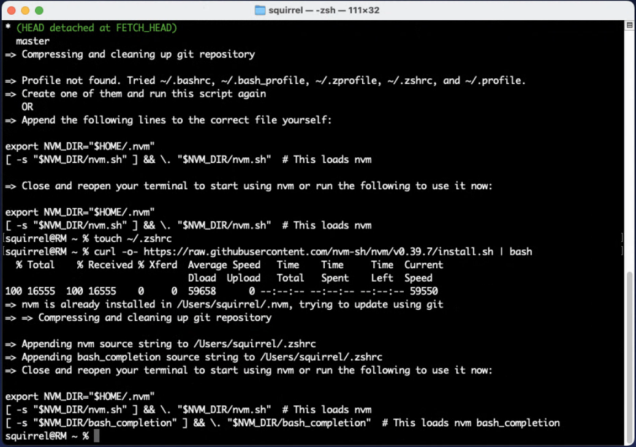Image resolution: width=636 pixels, height=447 pixels.
Task: Click the left bracket mark beside touch command
Action: click(2, 238)
